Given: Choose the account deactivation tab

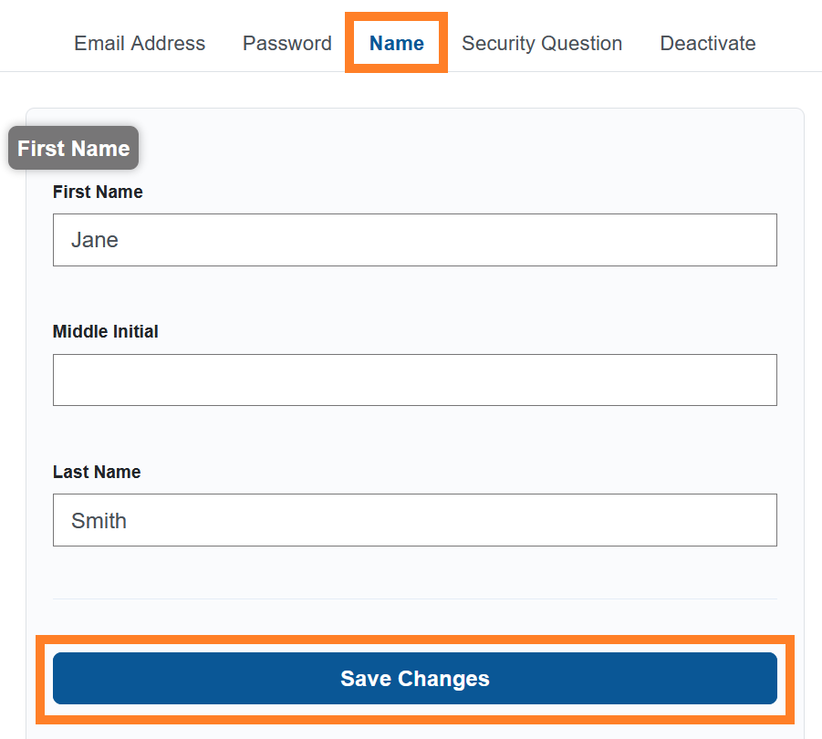Looking at the screenshot, I should pos(708,43).
